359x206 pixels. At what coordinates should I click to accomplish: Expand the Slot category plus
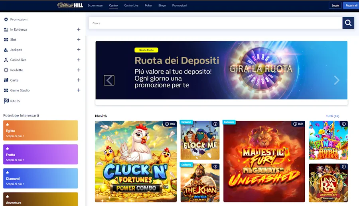(x=79, y=39)
